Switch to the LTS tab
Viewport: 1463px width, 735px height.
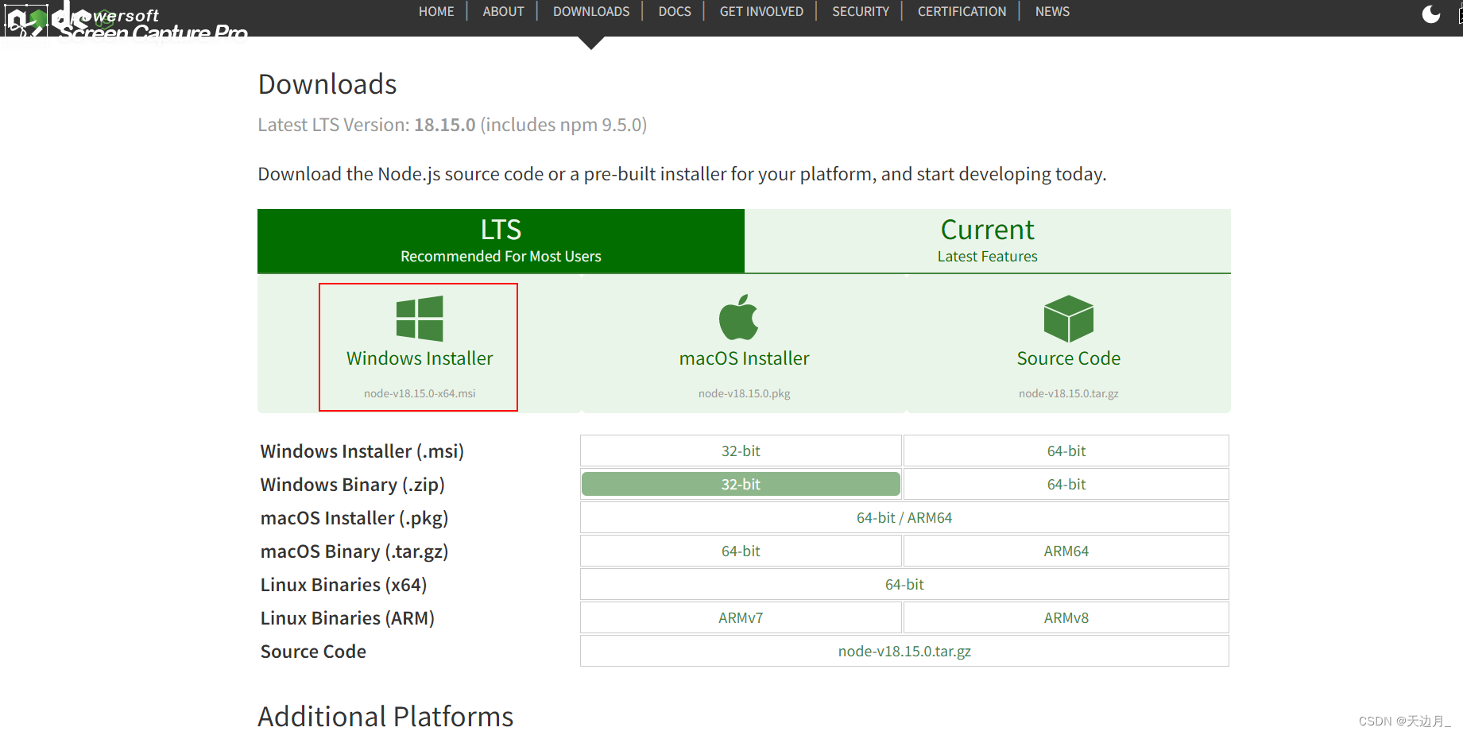click(501, 241)
